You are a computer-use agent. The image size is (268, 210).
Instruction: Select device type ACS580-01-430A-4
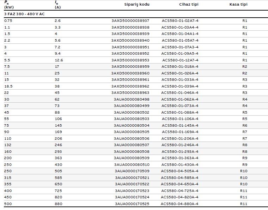click(x=180, y=165)
